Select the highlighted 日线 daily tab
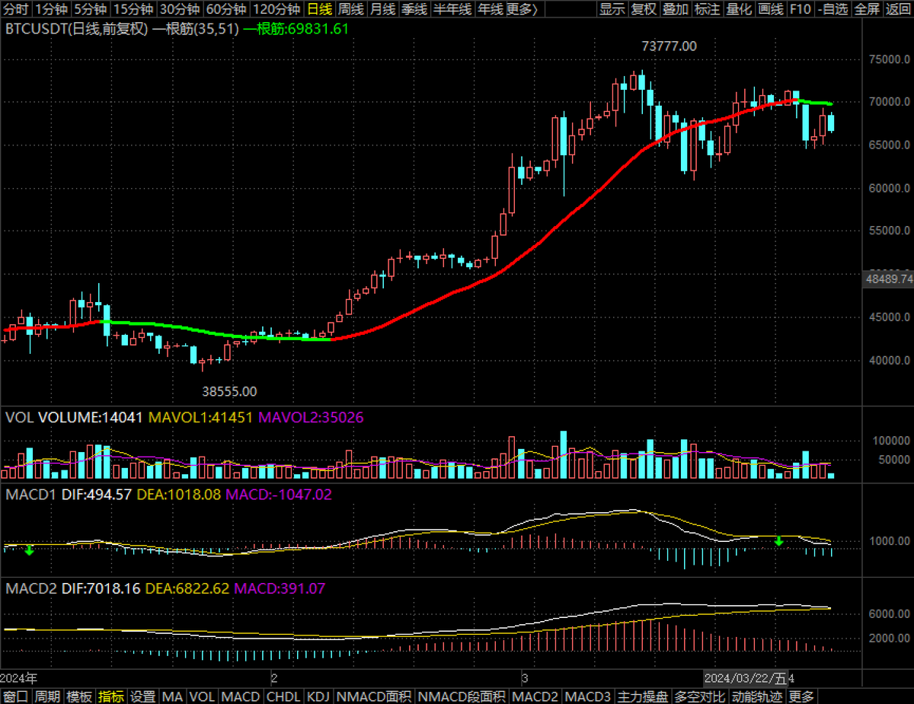The width and height of the screenshot is (914, 704). (x=320, y=9)
